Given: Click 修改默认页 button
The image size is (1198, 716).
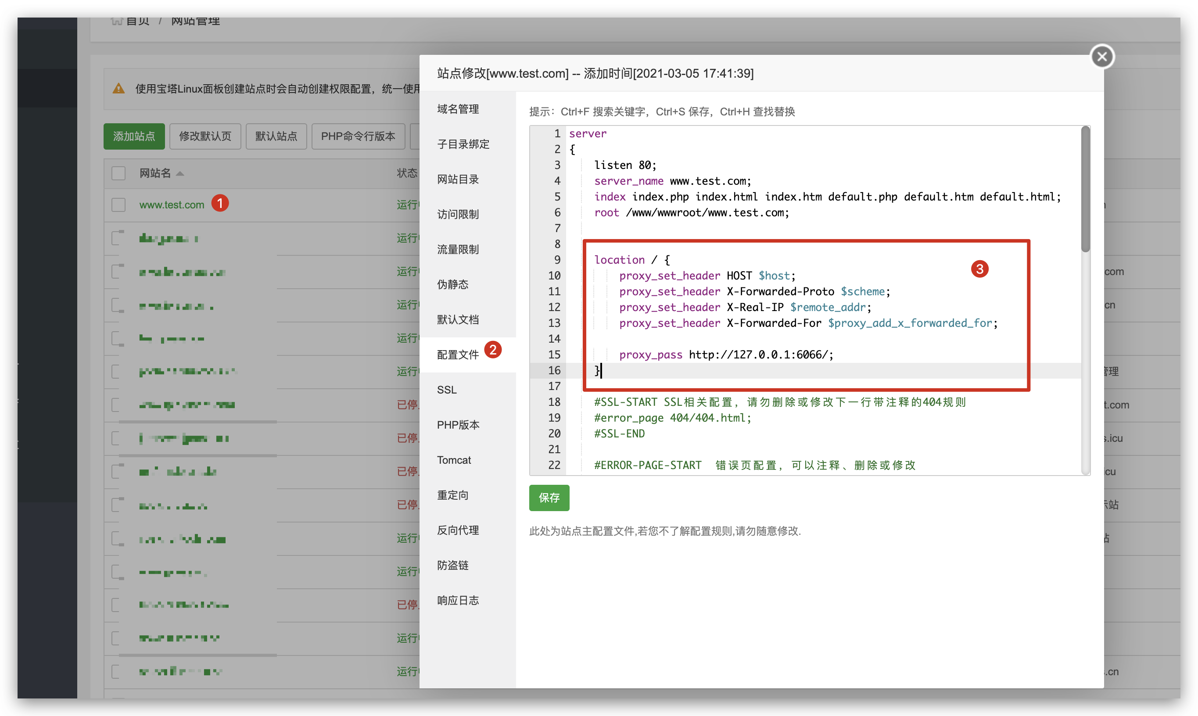Looking at the screenshot, I should (205, 136).
